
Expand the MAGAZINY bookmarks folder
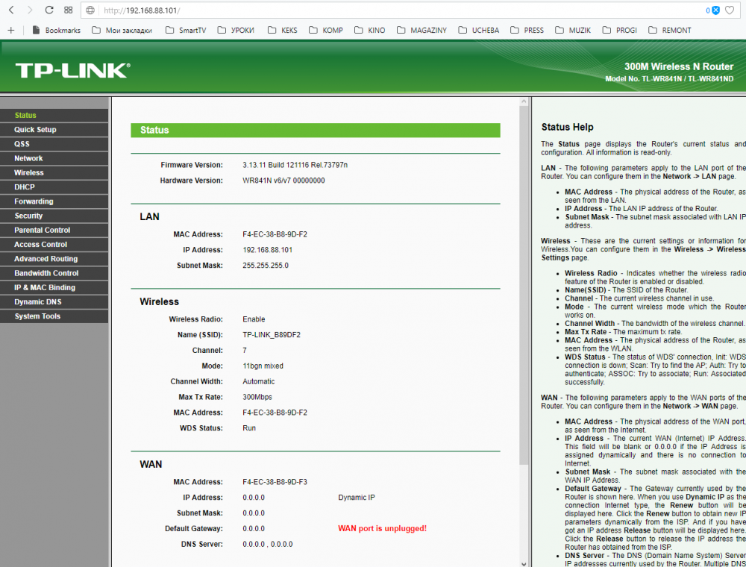pos(421,31)
